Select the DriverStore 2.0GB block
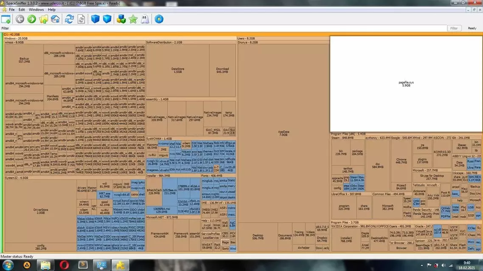The width and height of the screenshot is (483, 271). 41,211
